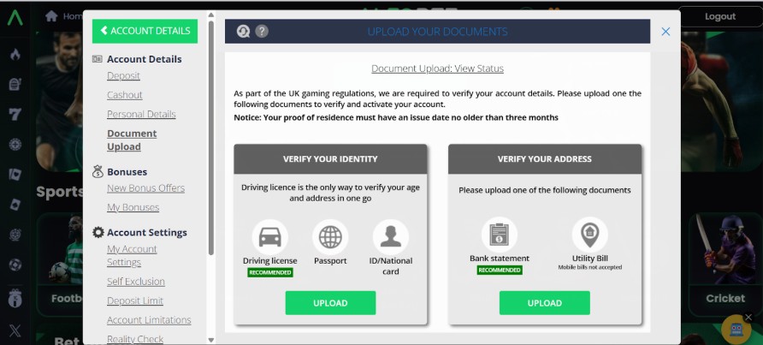
Task: Close the Upload Your Documents dialog
Action: 665,32
